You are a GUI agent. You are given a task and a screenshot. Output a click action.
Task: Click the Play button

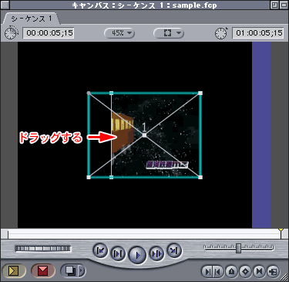[x=137, y=255]
